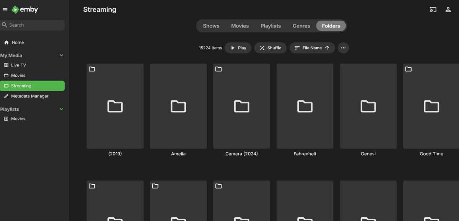Viewport: 459px width, 221px height.
Task: Click the Emby logo
Action: tap(24, 10)
